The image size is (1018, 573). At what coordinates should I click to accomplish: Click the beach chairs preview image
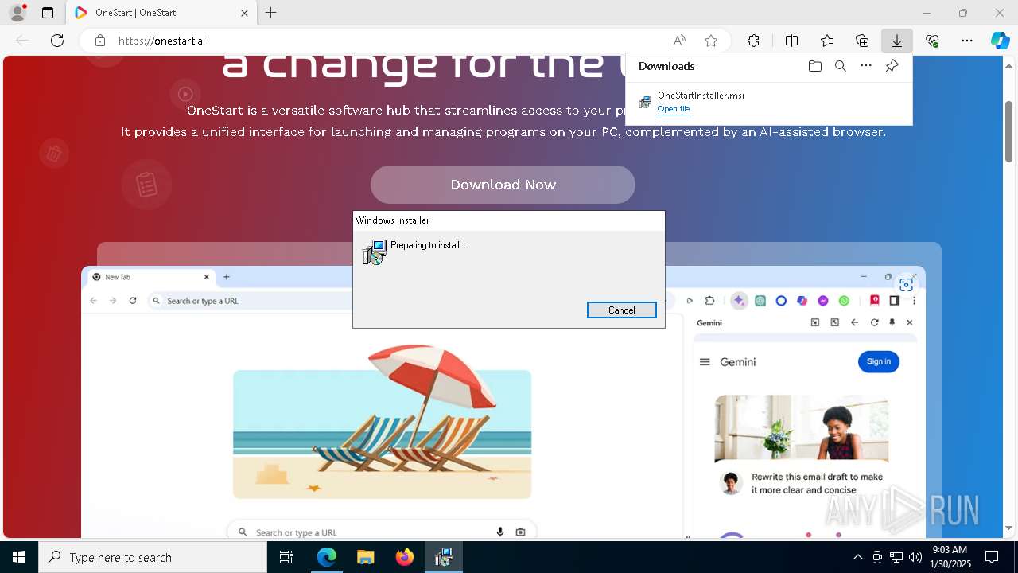tap(382, 422)
